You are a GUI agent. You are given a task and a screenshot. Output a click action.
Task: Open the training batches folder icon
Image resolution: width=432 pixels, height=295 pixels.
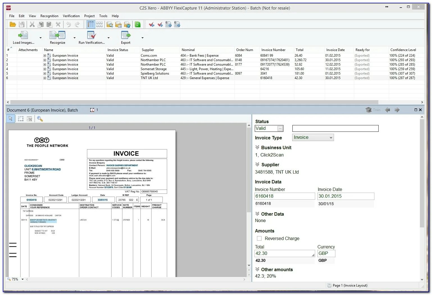(x=127, y=25)
